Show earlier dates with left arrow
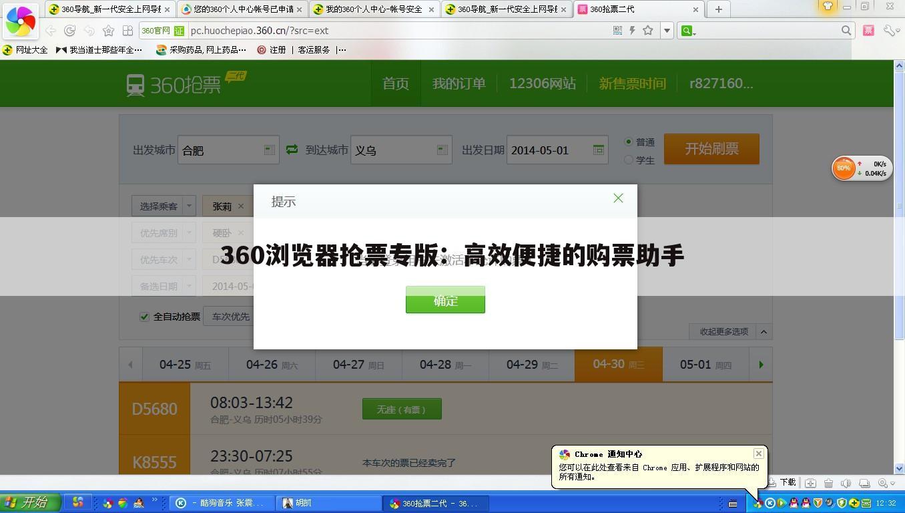Image resolution: width=905 pixels, height=513 pixels. click(130, 365)
